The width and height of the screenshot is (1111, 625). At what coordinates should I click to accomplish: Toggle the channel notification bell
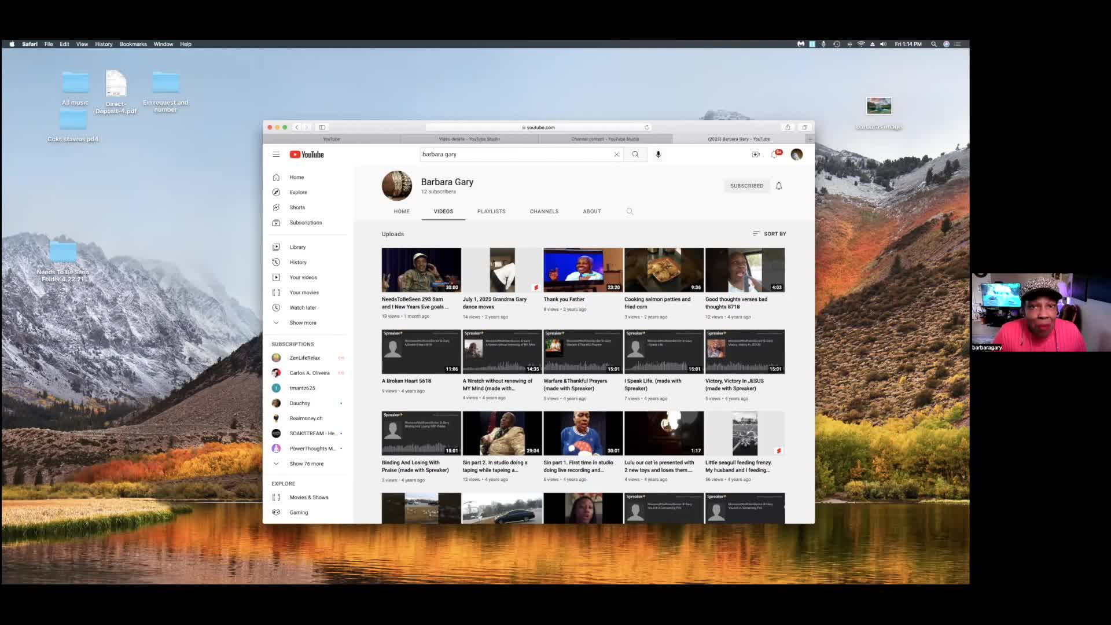[x=779, y=186]
